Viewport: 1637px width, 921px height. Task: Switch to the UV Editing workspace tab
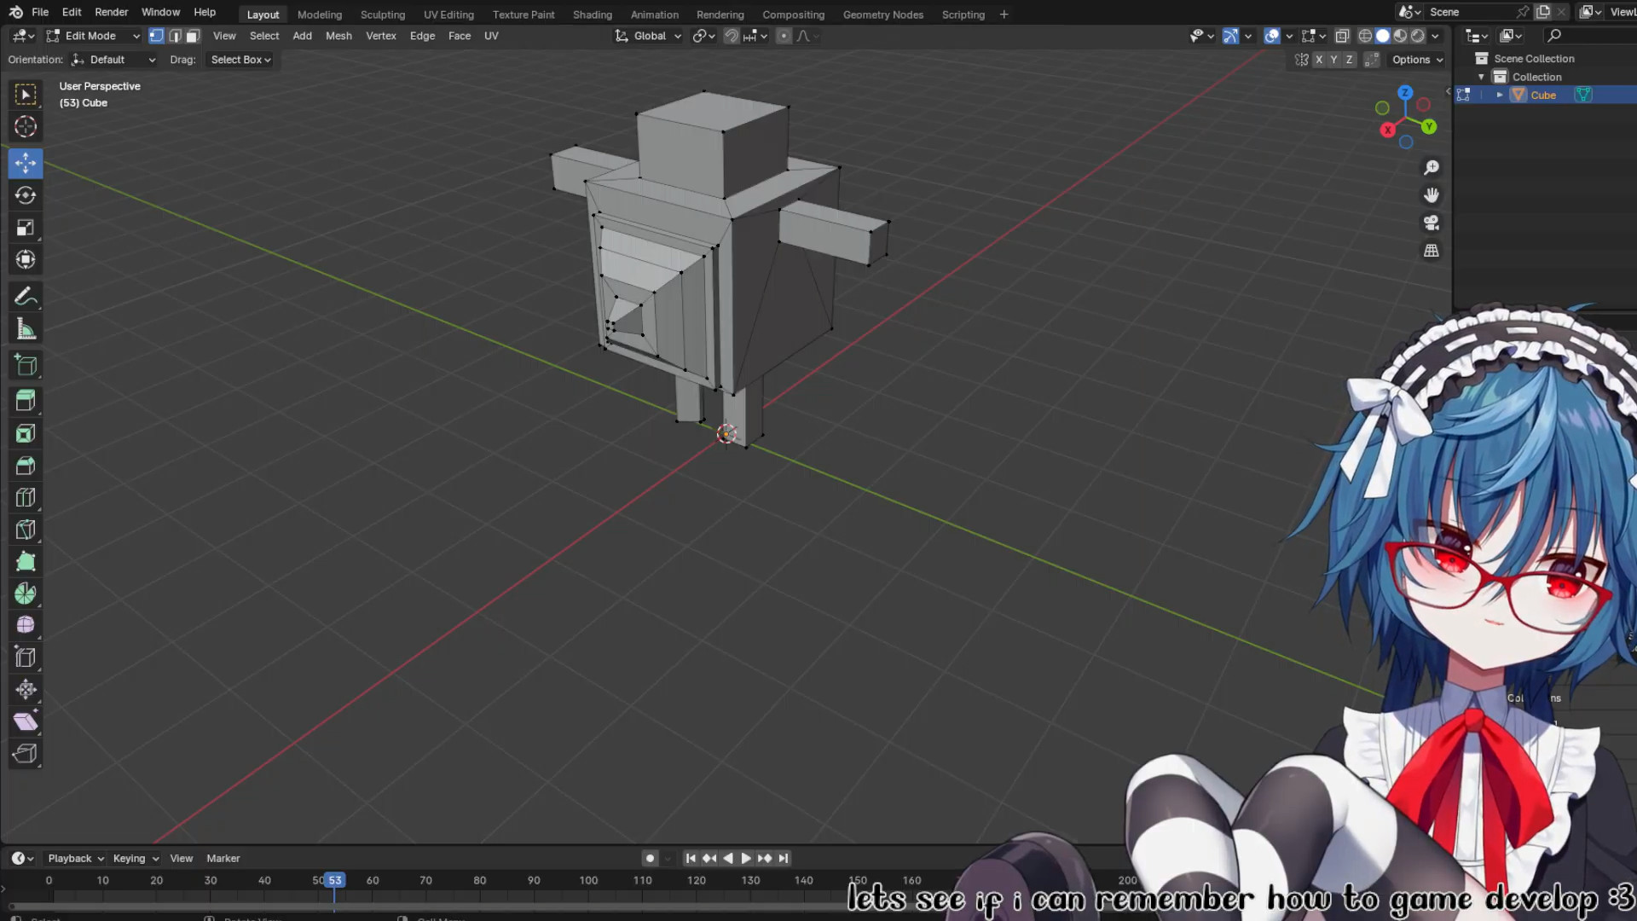coord(448,14)
